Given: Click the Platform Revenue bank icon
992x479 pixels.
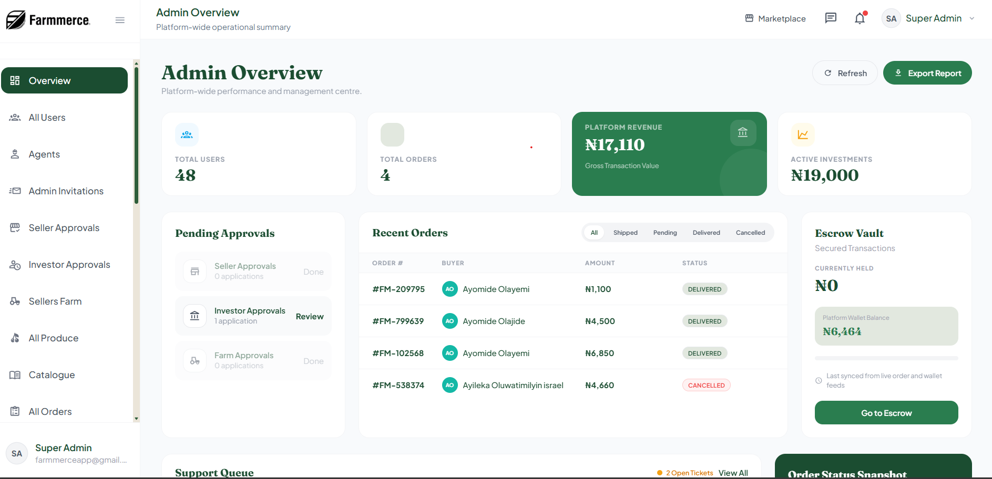Looking at the screenshot, I should pyautogui.click(x=743, y=132).
